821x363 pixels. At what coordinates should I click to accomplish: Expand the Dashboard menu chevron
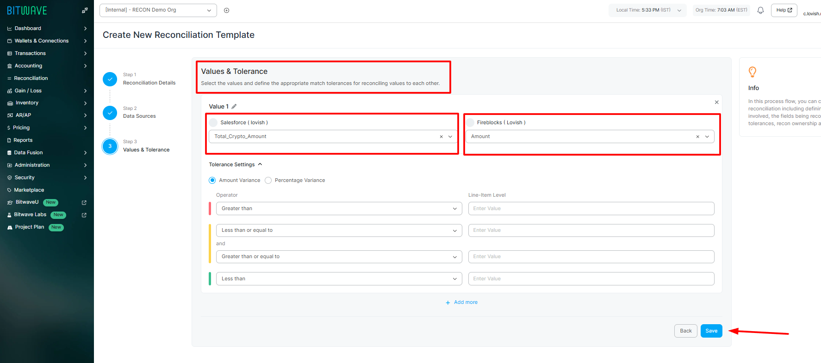click(86, 29)
